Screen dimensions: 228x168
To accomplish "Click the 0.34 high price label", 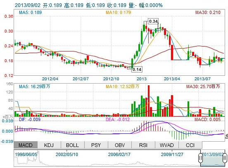I will pyautogui.click(x=153, y=21).
